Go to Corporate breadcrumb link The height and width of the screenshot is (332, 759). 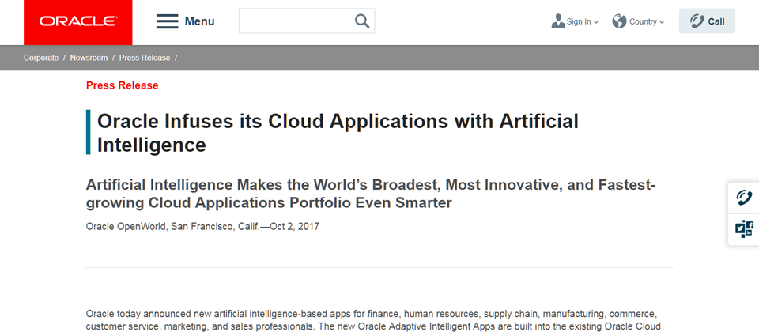pyautogui.click(x=41, y=58)
